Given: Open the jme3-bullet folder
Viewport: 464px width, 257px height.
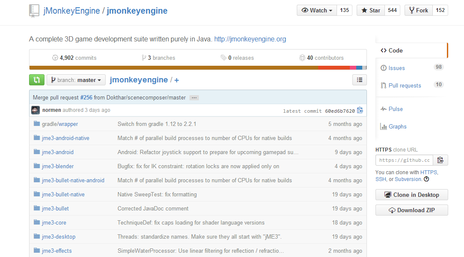Looking at the screenshot, I should click(x=55, y=209).
